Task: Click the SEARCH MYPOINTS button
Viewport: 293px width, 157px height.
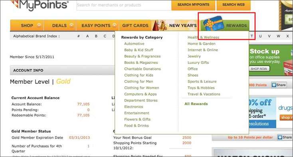Action: pos(193,5)
